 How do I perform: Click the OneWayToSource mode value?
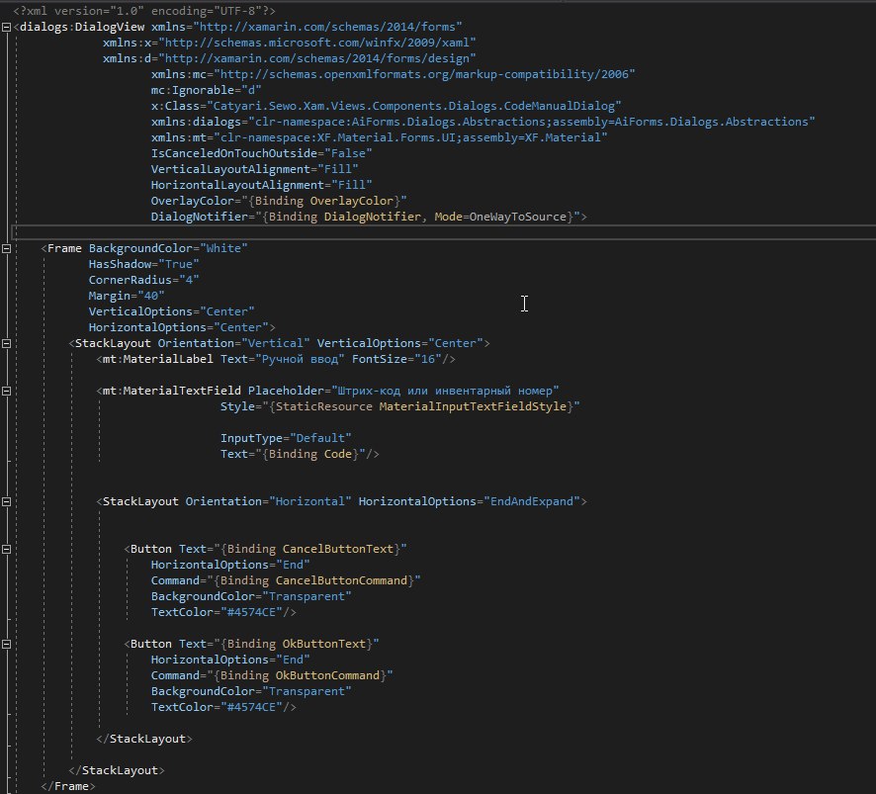pyautogui.click(x=518, y=217)
